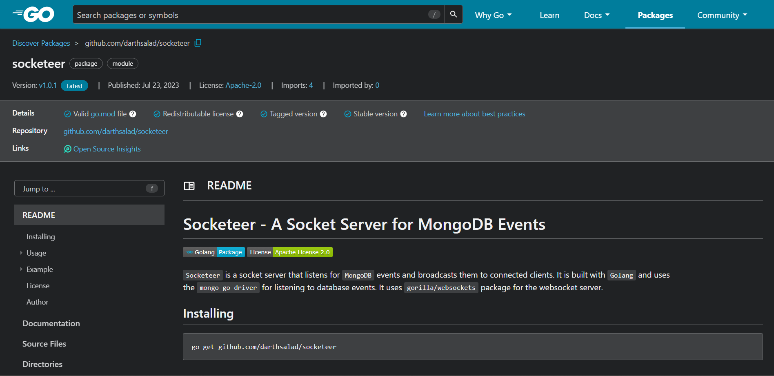The width and height of the screenshot is (774, 376).
Task: Click Learn more about best practices
Action: [474, 114]
